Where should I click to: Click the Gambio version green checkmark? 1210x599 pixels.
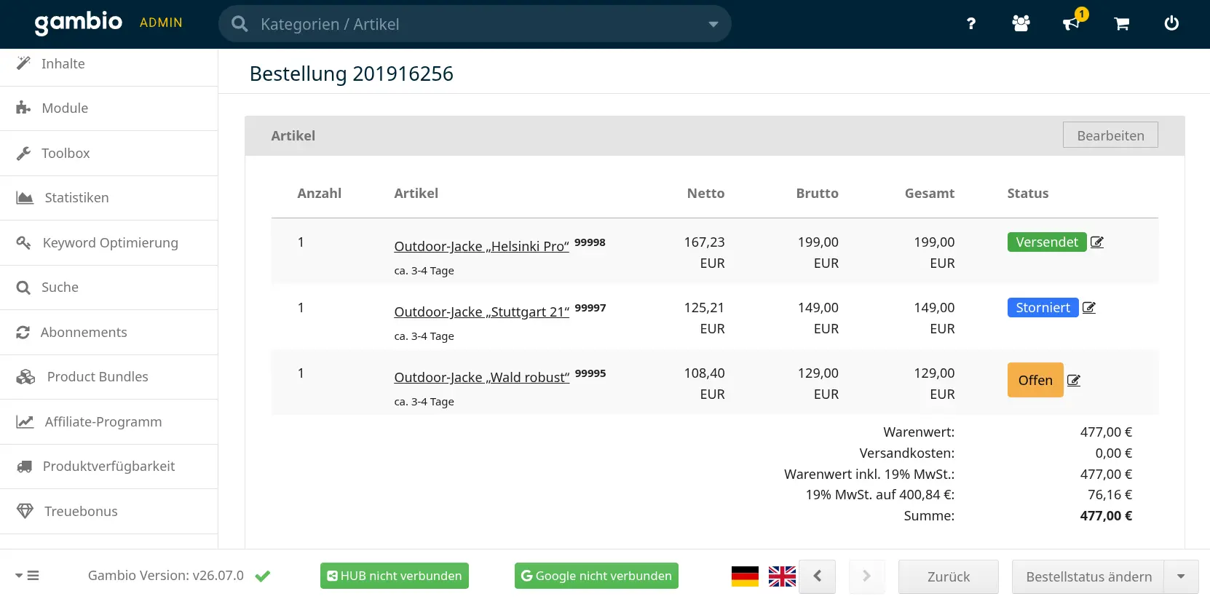263,576
